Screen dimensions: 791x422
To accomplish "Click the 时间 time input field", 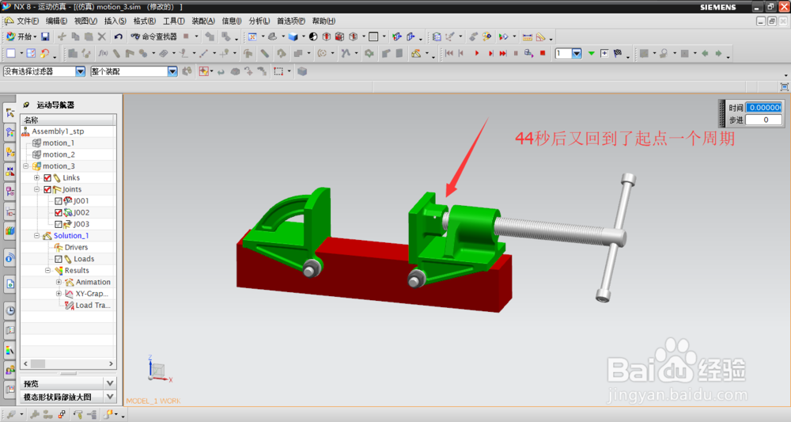I will point(764,108).
